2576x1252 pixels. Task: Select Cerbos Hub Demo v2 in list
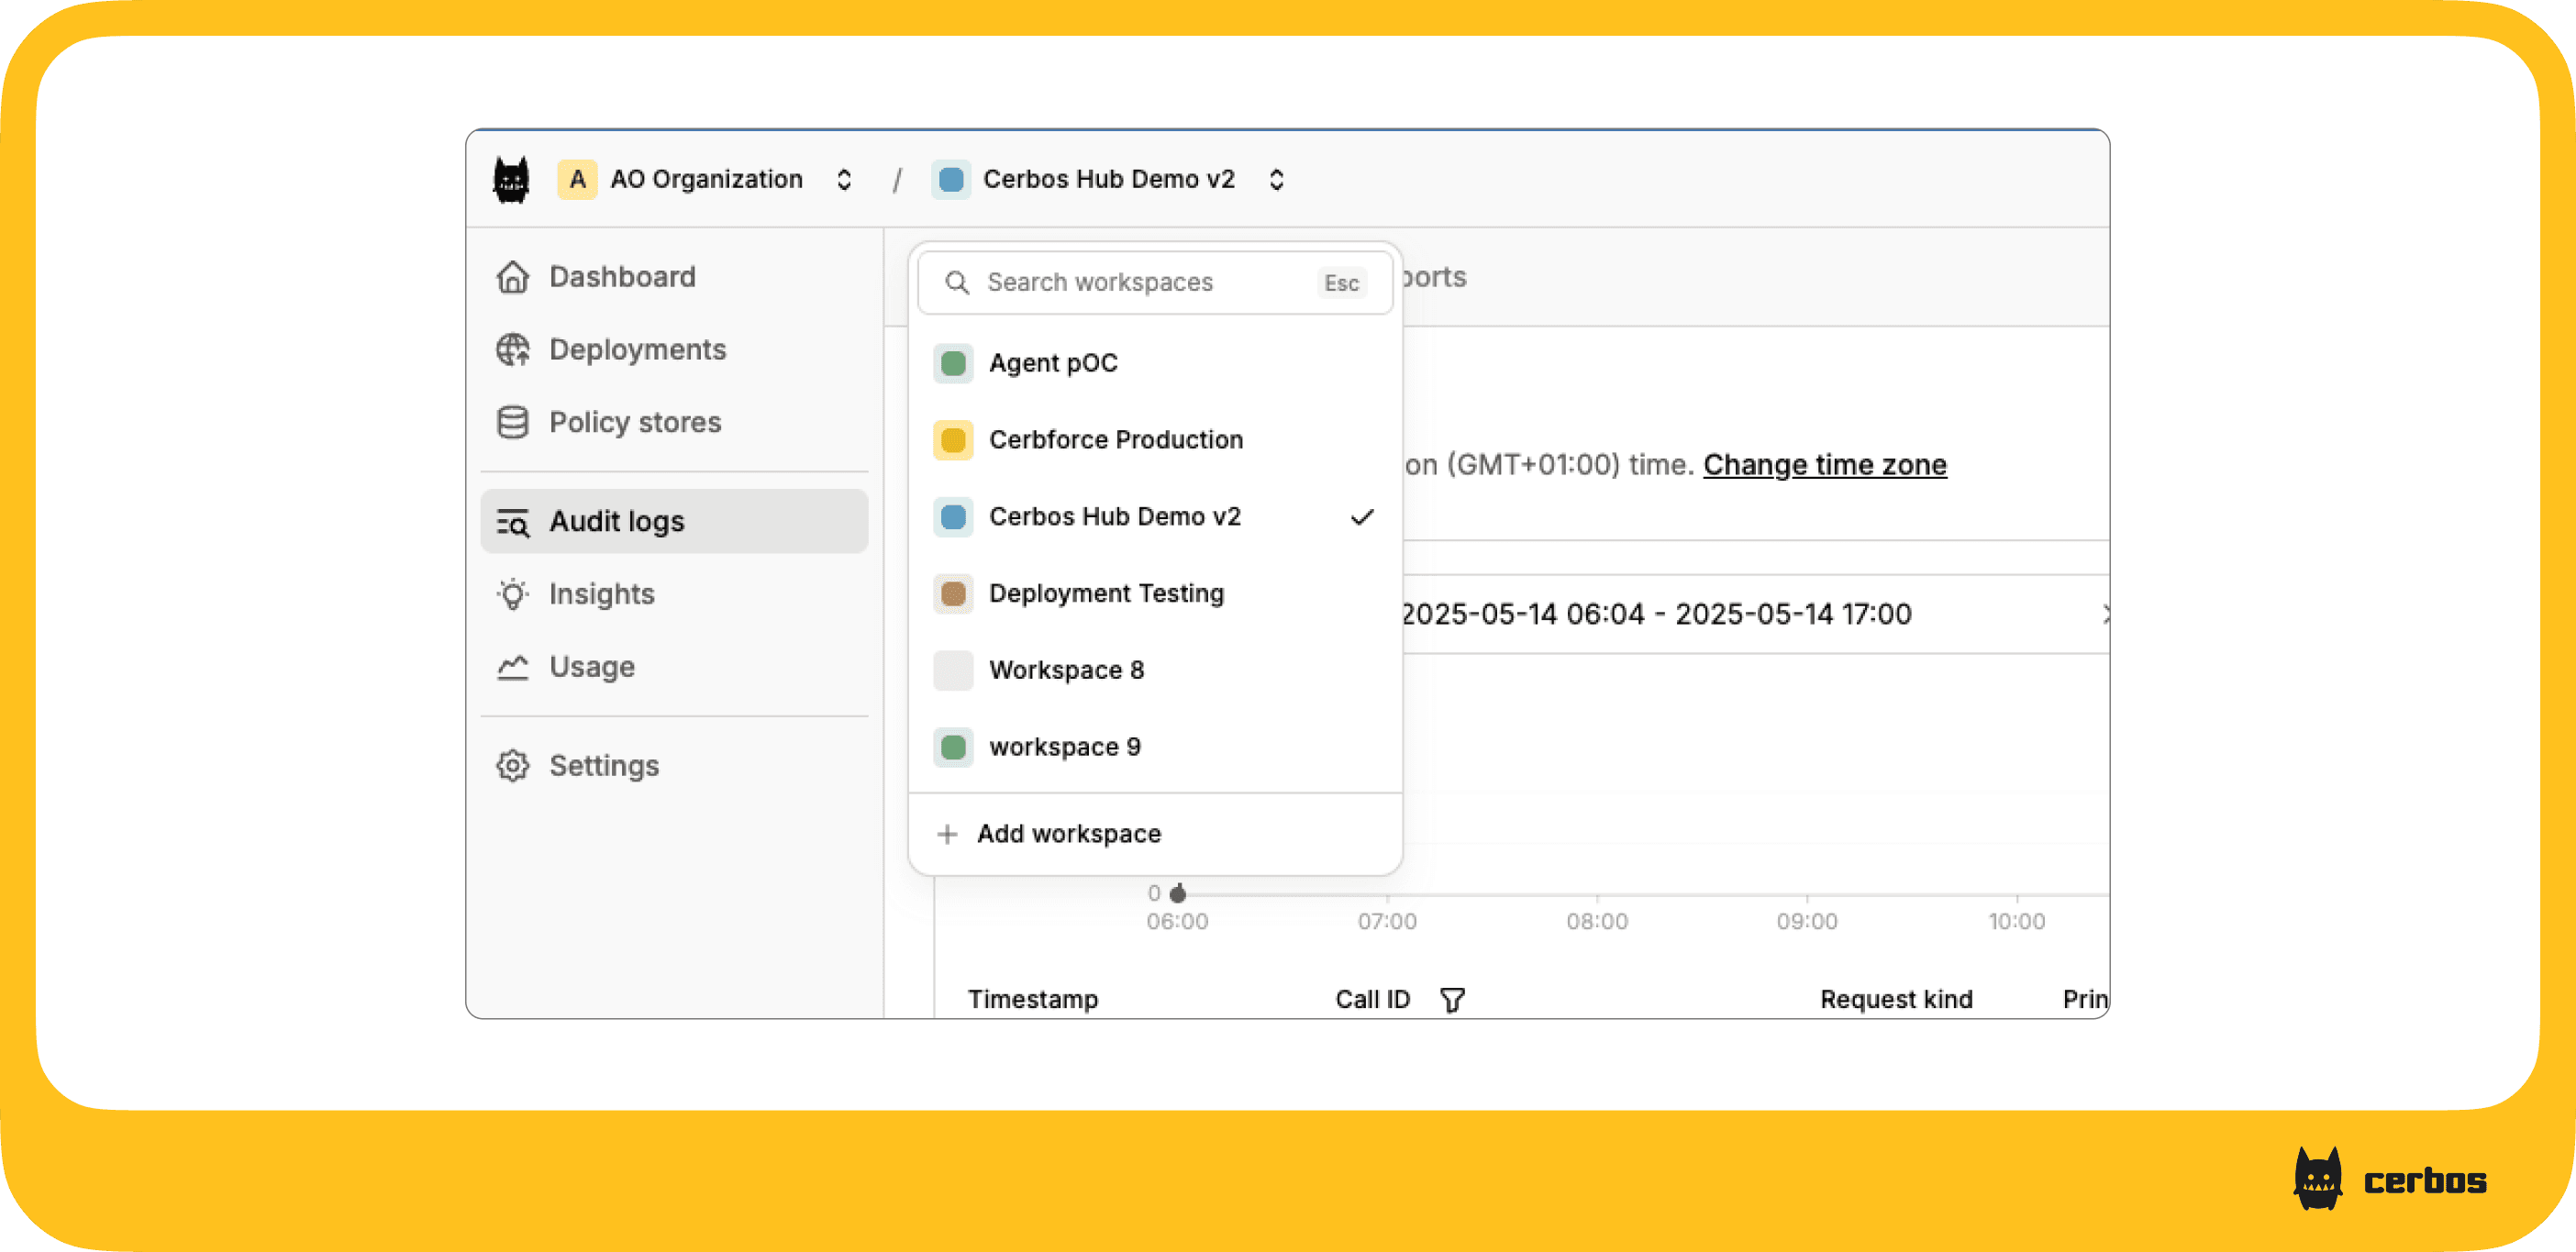(1155, 517)
